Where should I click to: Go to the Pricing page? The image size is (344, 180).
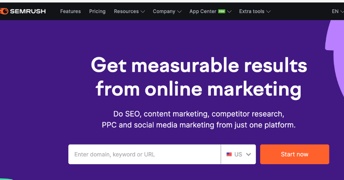97,11
